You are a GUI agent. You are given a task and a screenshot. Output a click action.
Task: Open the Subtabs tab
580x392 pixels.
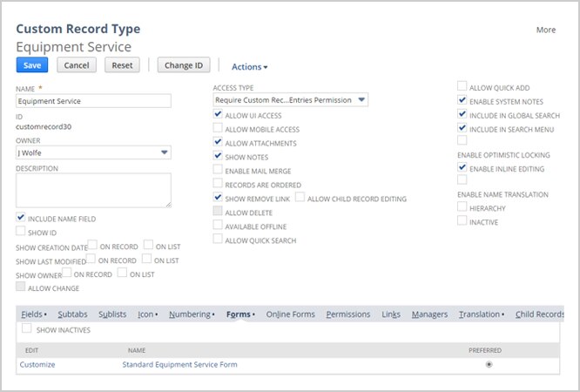coord(72,314)
